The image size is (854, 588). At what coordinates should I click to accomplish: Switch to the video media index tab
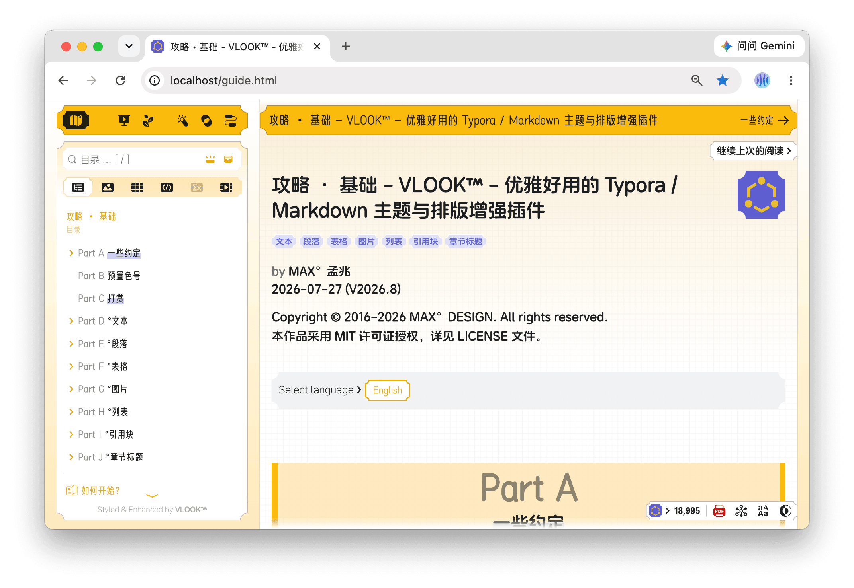pos(226,187)
